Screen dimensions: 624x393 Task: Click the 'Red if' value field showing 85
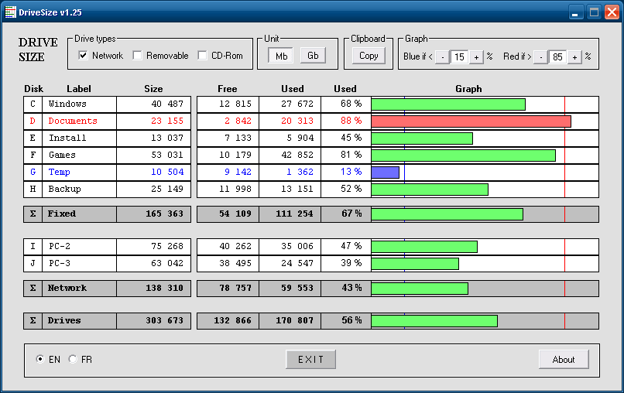coord(557,57)
